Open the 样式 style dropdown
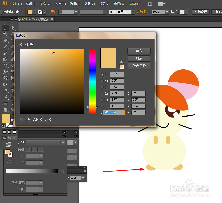 coord(186,12)
